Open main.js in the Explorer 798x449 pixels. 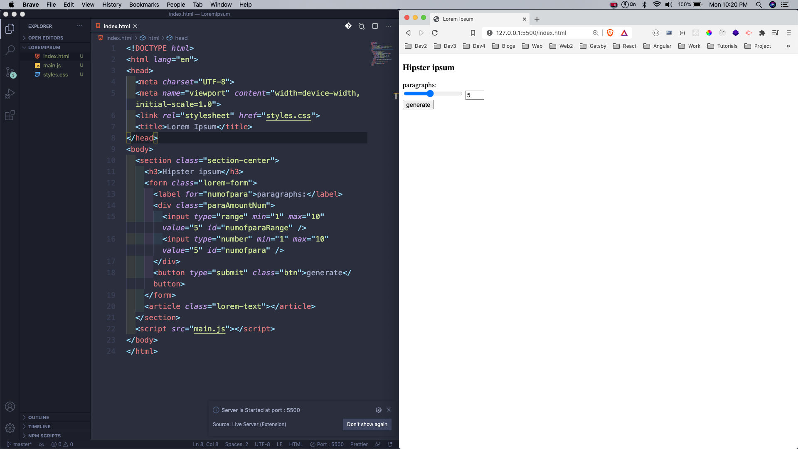(x=55, y=65)
